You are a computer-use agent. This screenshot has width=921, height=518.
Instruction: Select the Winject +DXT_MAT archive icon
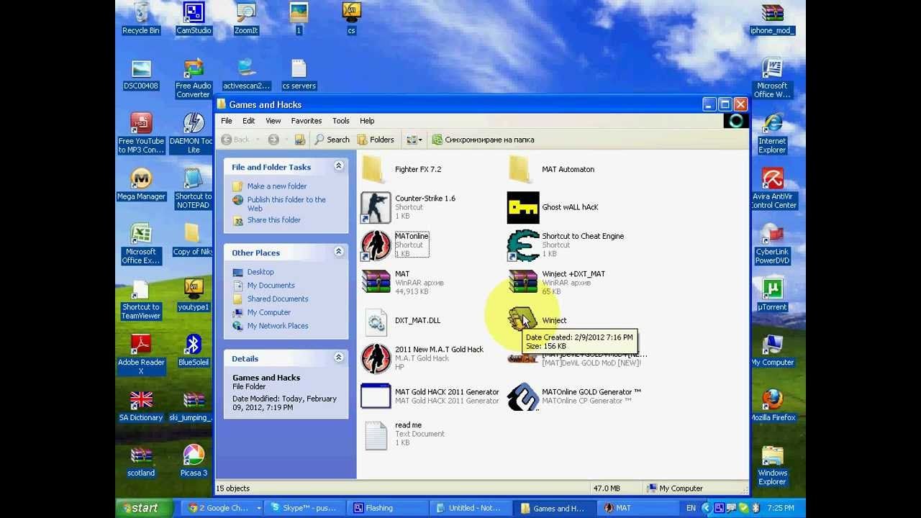coord(523,282)
